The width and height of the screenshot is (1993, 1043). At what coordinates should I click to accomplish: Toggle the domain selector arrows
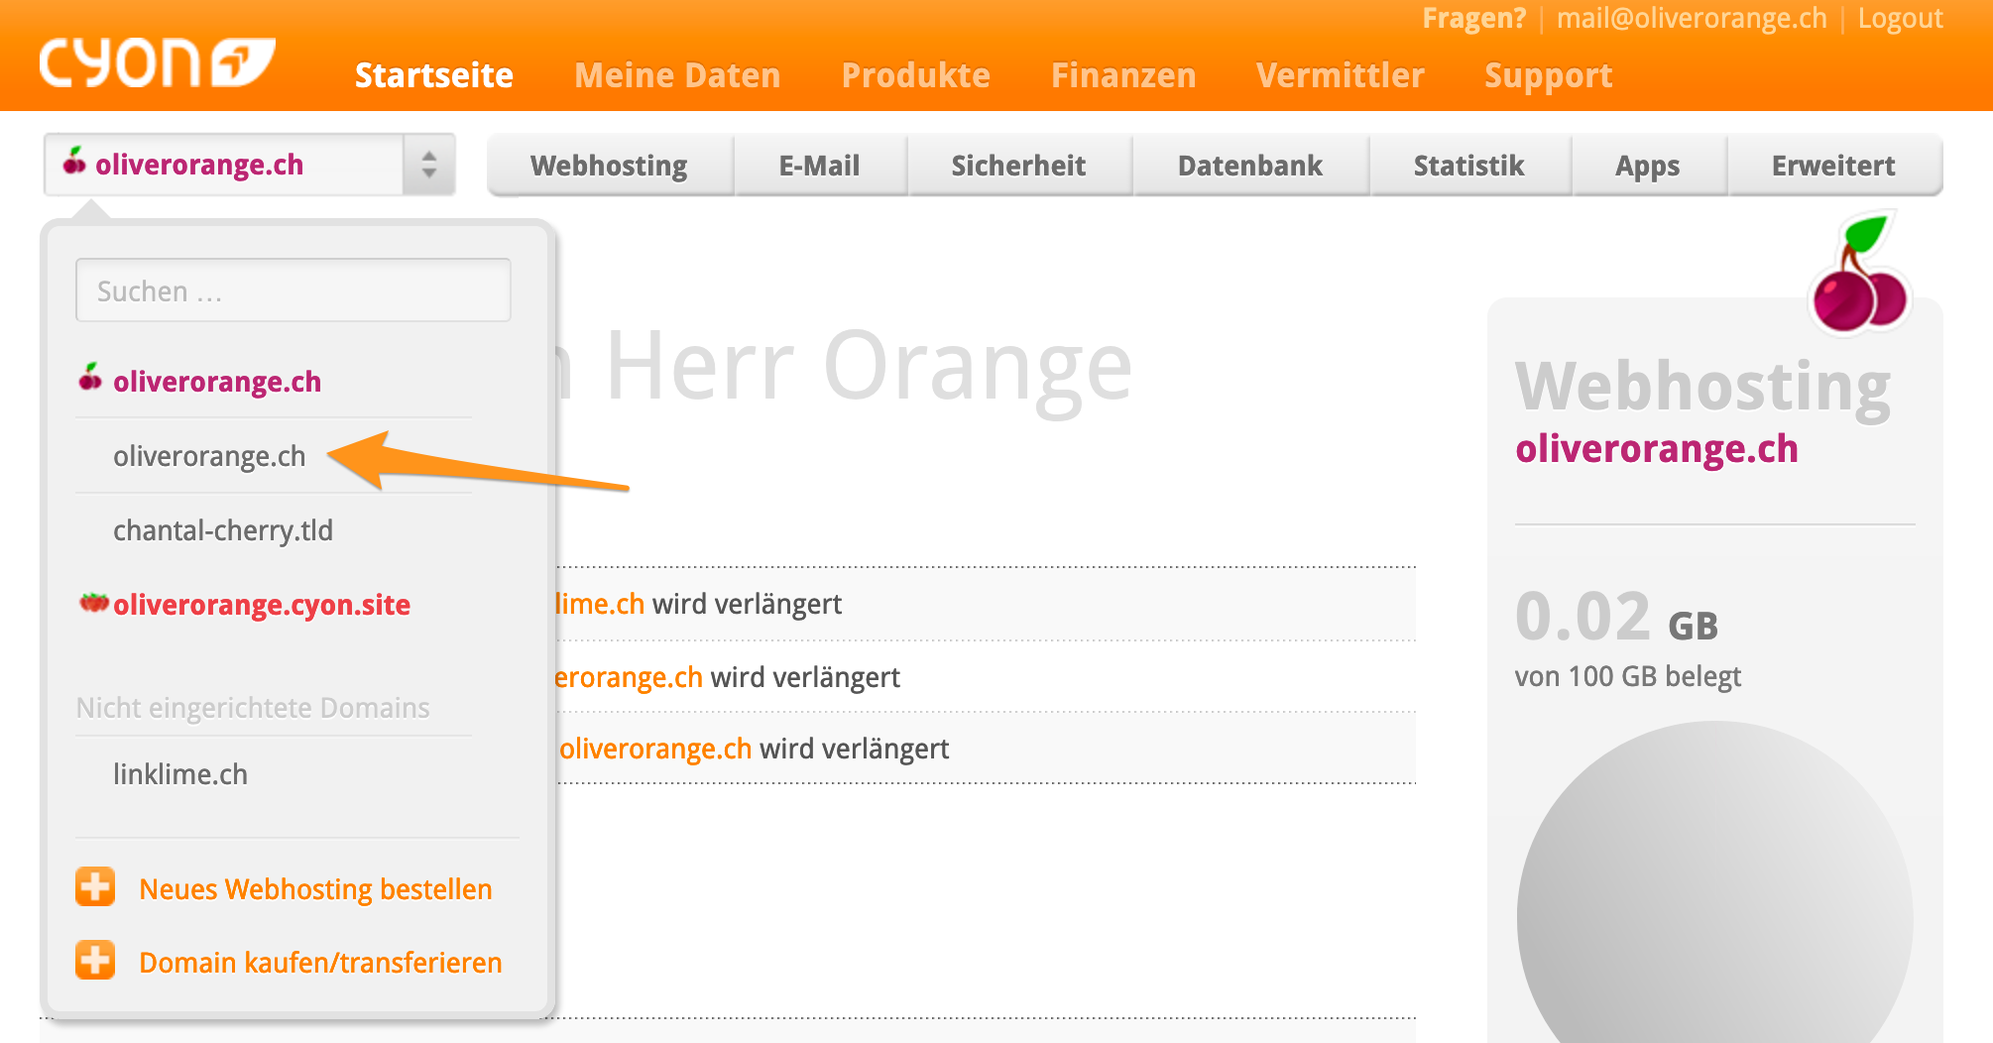428,165
